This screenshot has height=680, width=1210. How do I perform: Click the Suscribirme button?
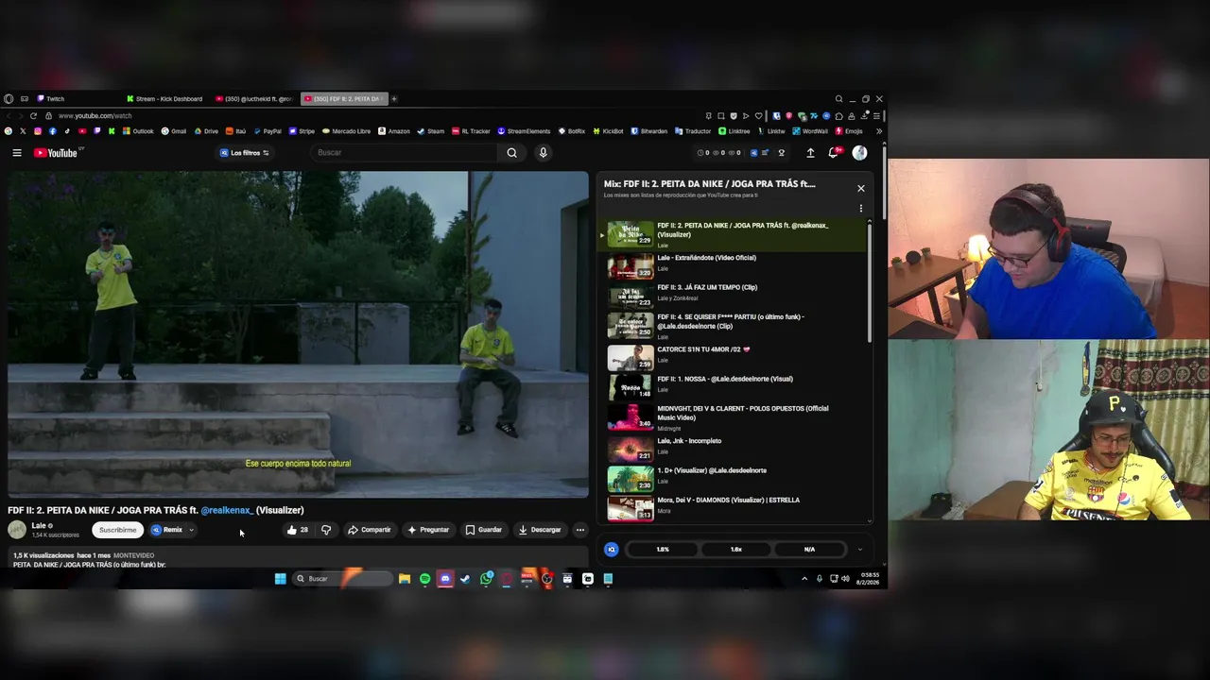(117, 530)
